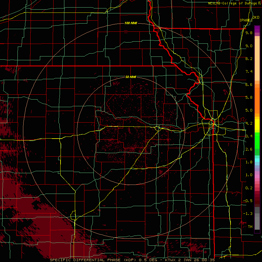Click the 3.4 scale value
Image resolution: width=262 pixels, height=262 pixels.
pos(249,136)
